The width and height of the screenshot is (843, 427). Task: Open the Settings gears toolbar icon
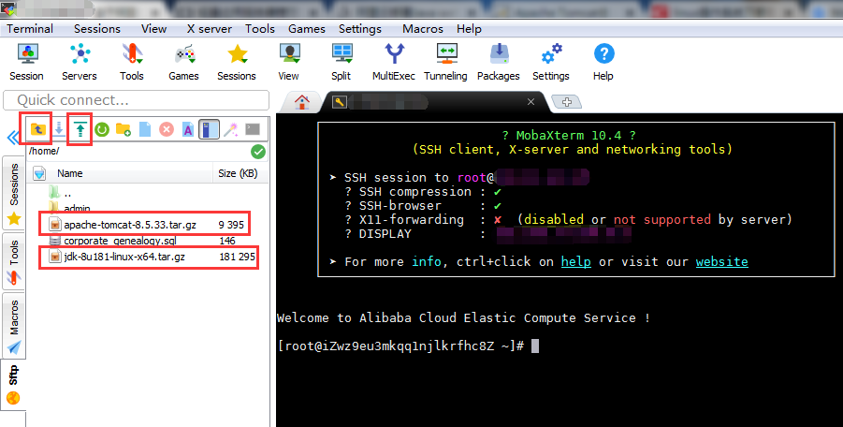(551, 63)
